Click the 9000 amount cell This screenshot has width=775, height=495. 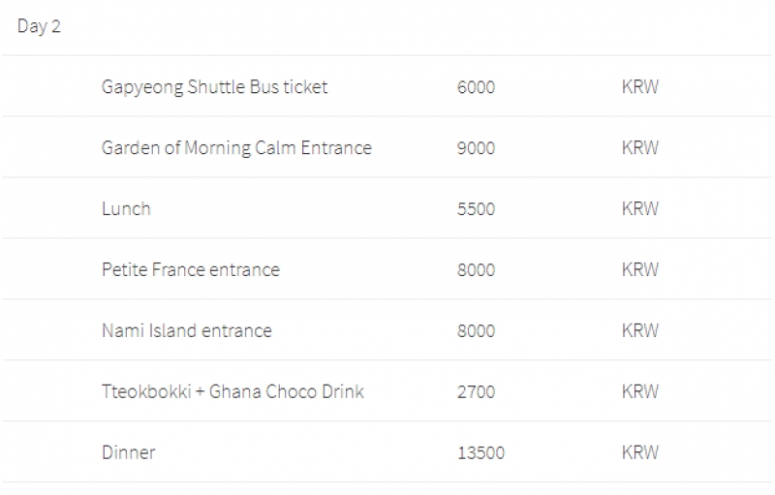[476, 148]
